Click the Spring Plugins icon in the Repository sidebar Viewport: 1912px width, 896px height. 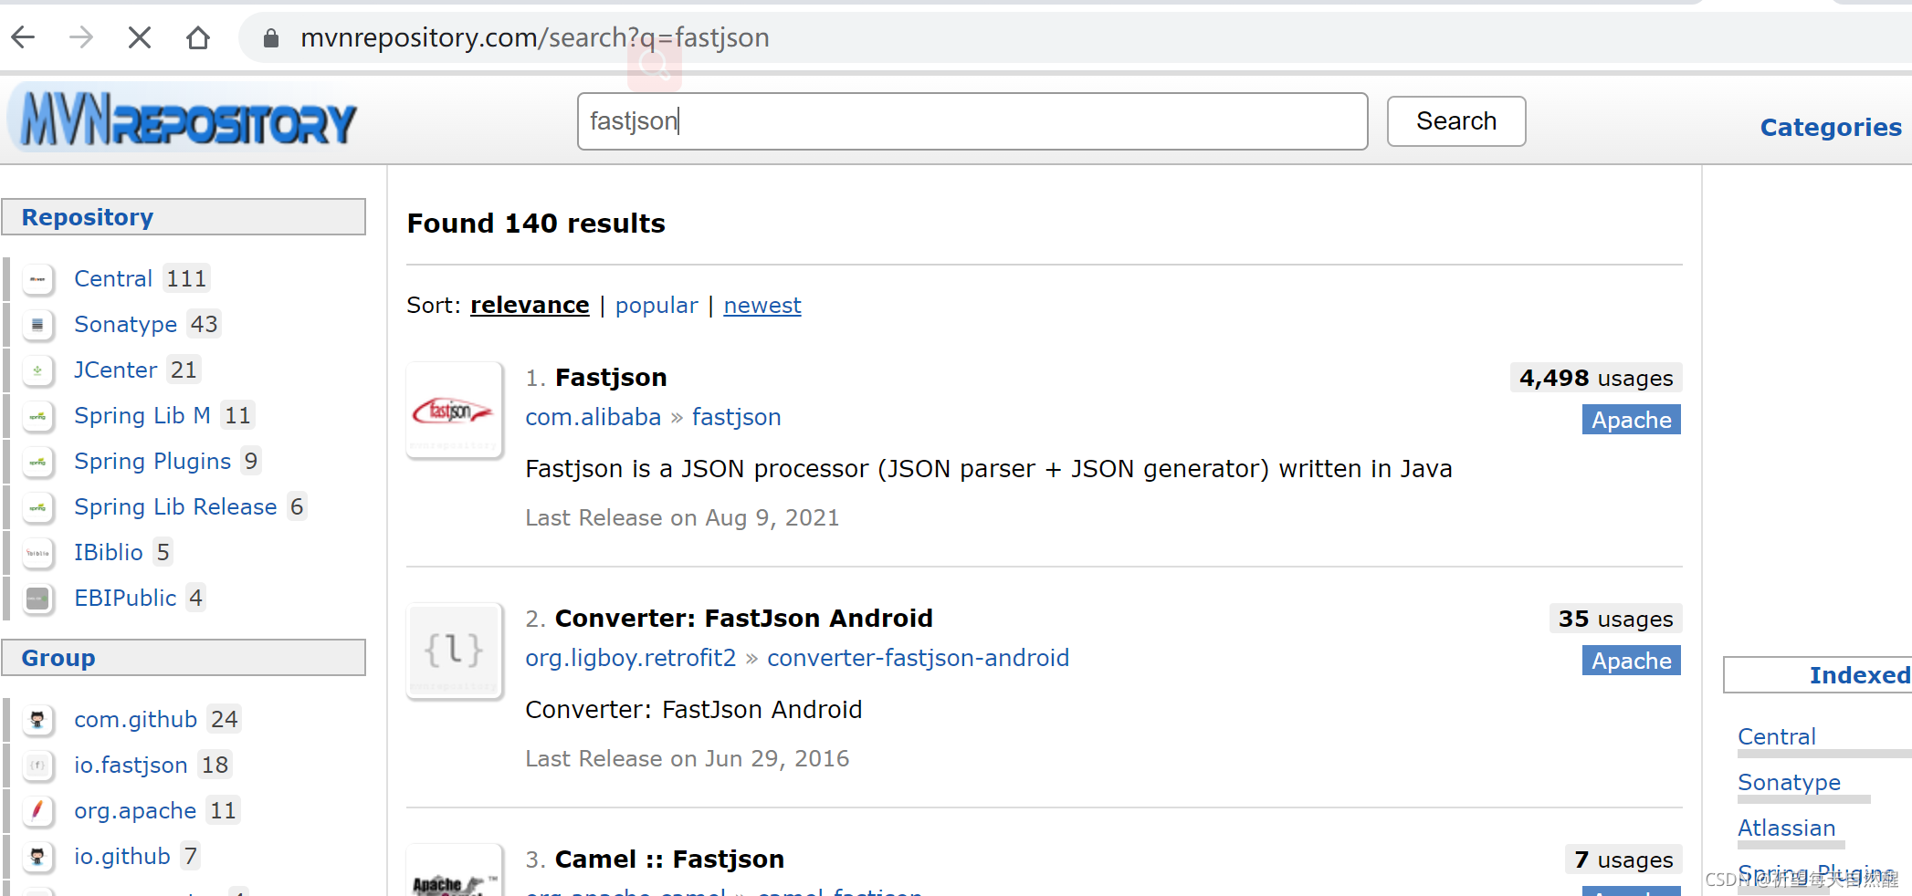[37, 462]
